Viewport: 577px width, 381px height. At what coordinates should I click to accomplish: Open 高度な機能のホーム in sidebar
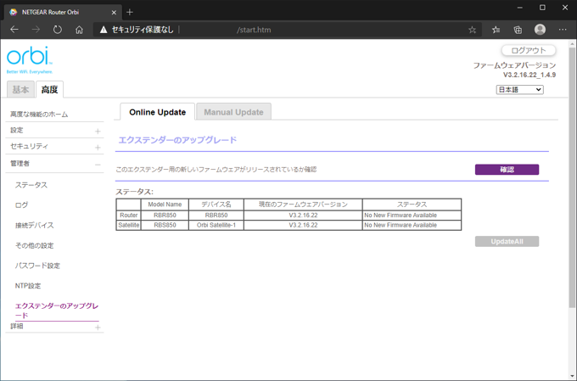point(39,114)
